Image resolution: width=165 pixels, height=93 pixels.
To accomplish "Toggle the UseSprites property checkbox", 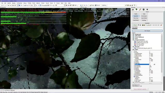I will pyautogui.click(x=150, y=78).
